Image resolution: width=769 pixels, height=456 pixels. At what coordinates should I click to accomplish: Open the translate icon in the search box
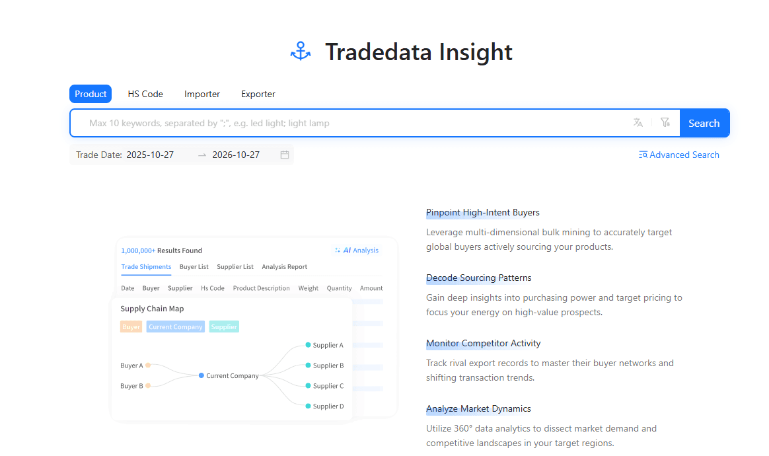point(638,123)
